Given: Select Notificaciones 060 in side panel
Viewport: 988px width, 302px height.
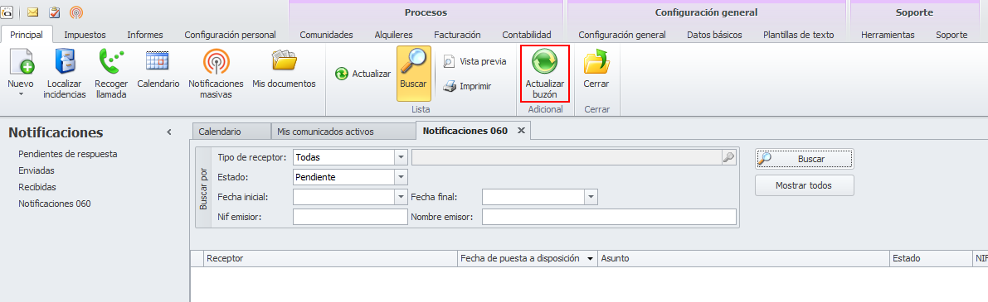Looking at the screenshot, I should (x=55, y=204).
